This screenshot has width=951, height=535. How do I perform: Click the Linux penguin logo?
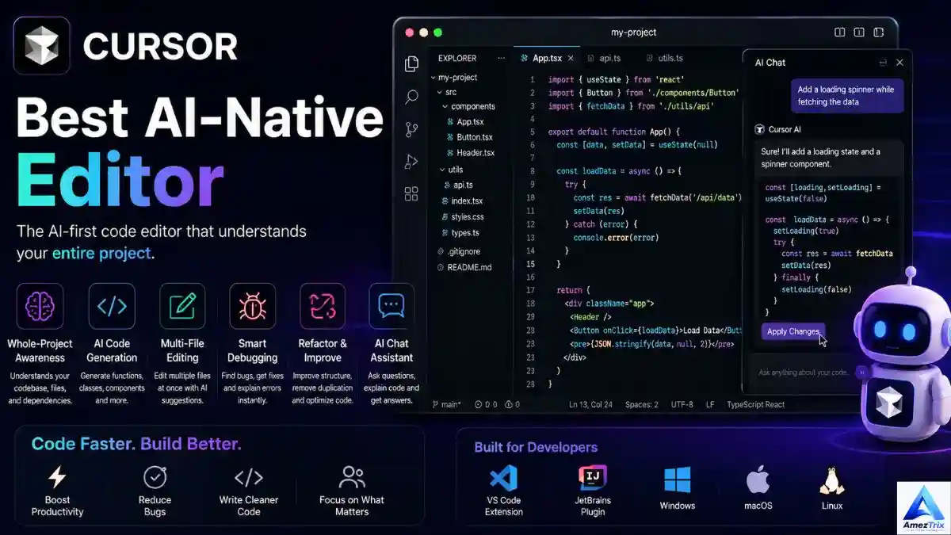831,480
